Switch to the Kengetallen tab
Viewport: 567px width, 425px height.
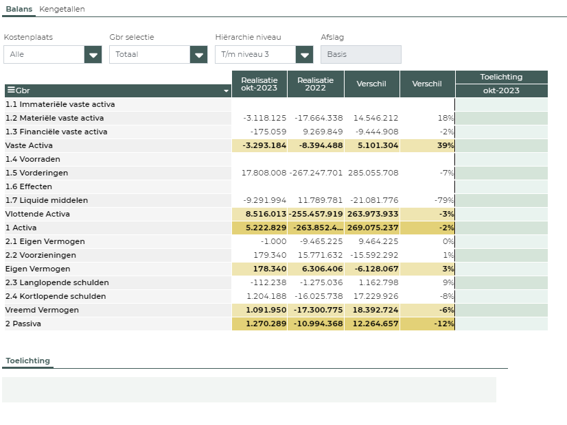[x=62, y=9]
